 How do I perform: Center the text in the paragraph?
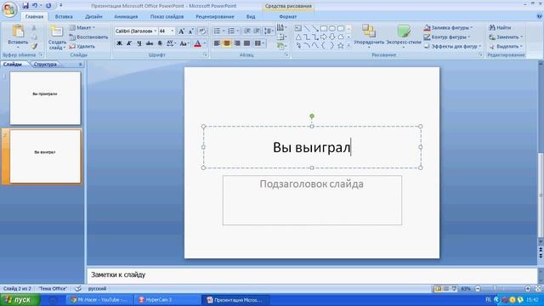pos(227,43)
